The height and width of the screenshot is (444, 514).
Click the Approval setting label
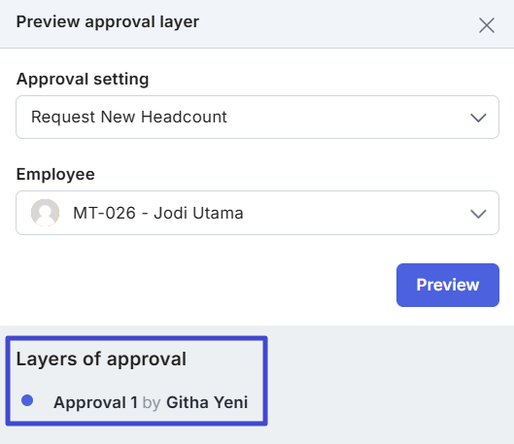pos(83,80)
